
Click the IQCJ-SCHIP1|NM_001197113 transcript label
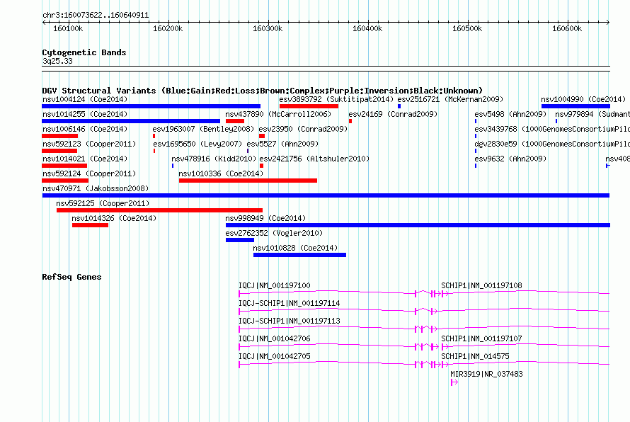coord(290,321)
